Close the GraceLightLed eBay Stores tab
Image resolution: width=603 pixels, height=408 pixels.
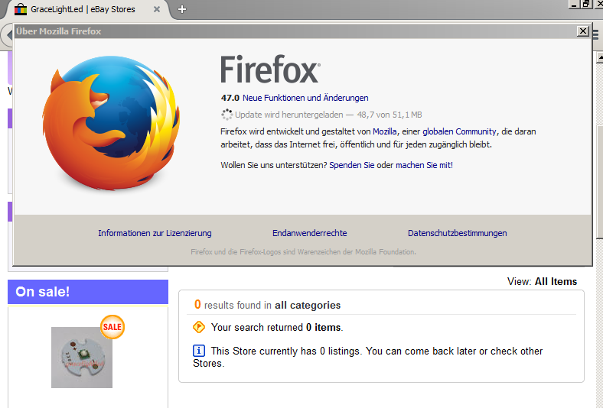(x=157, y=9)
